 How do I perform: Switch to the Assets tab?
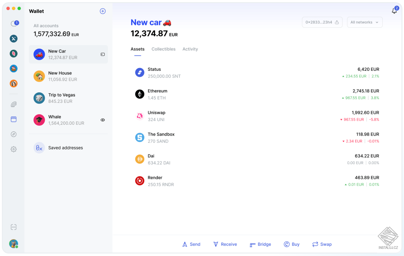[x=138, y=49]
